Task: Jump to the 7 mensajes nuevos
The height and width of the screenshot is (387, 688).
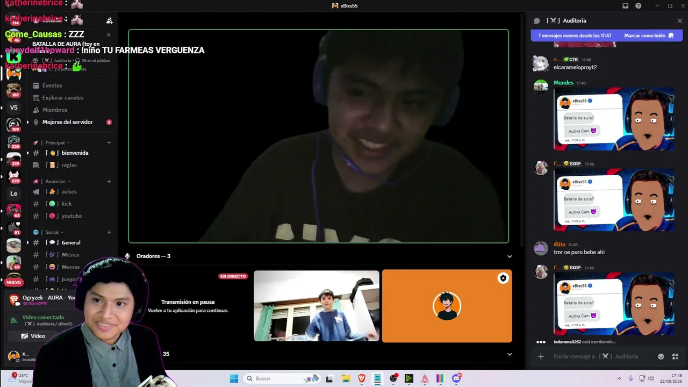Action: pos(575,35)
